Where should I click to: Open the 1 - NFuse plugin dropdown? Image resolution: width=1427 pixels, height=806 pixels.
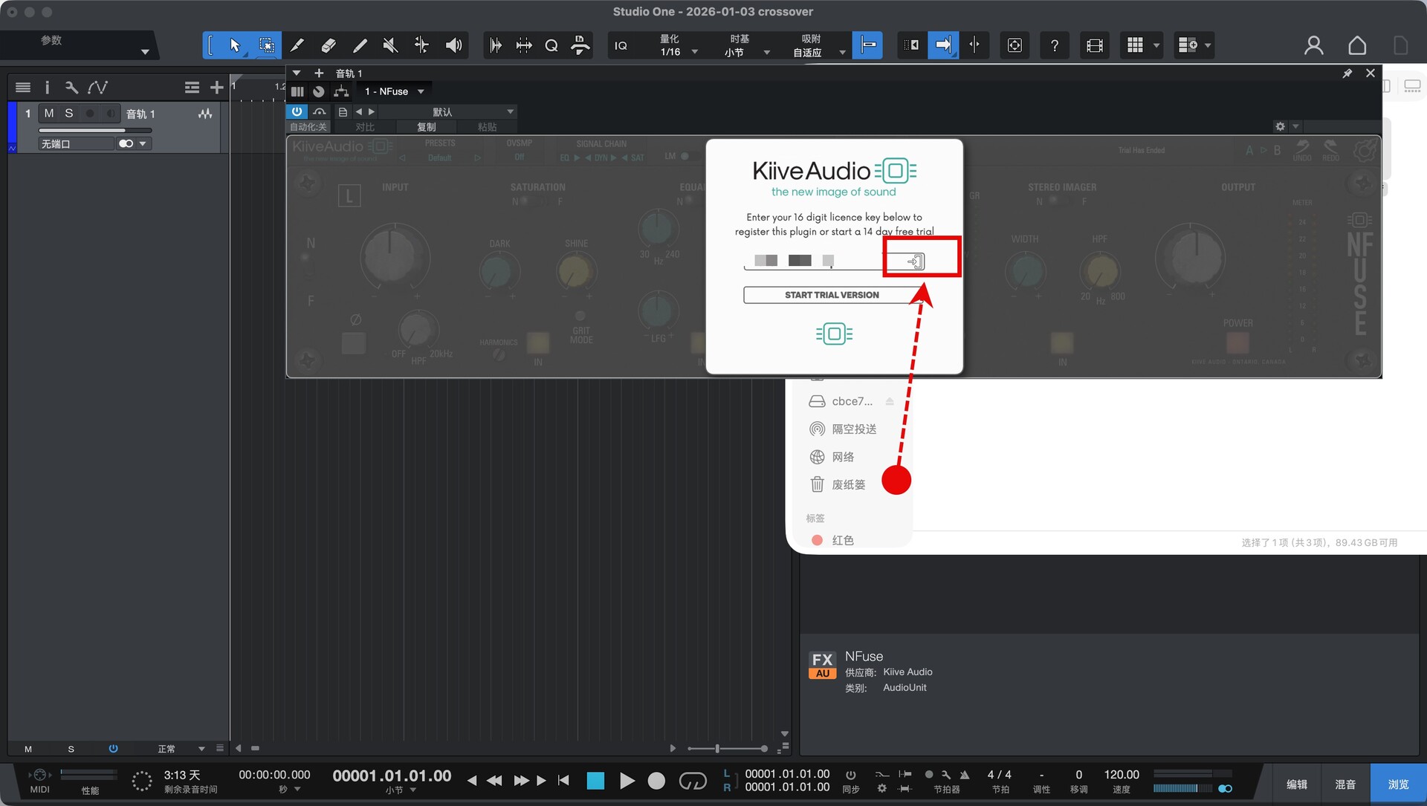(395, 91)
